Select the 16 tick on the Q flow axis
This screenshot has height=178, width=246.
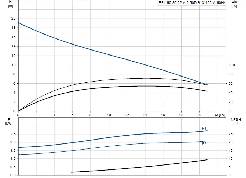tap(163, 115)
